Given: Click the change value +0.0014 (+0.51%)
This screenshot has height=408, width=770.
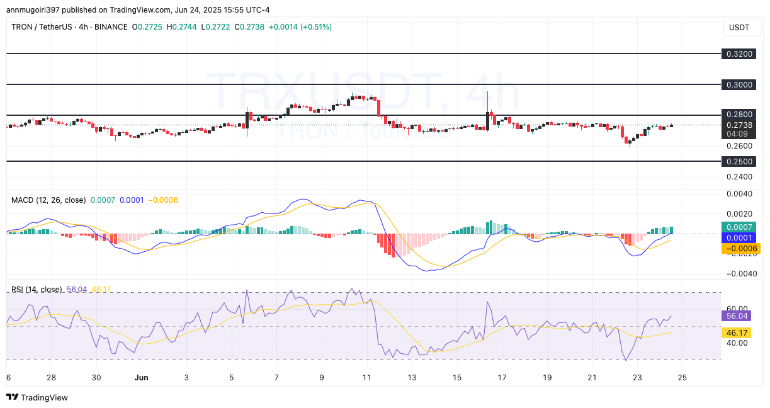Looking at the screenshot, I should 300,27.
